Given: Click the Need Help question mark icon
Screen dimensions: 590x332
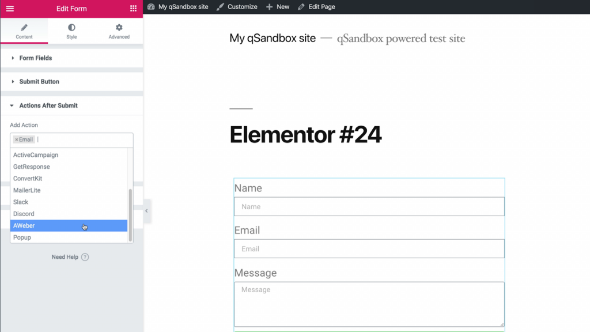Looking at the screenshot, I should [x=85, y=257].
